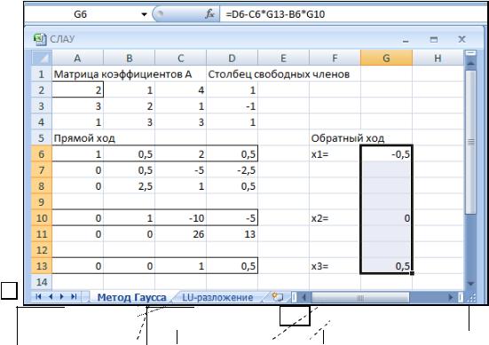Click the vertical scrollbar thumb
Screen dimensions: 489x345
click(470, 142)
